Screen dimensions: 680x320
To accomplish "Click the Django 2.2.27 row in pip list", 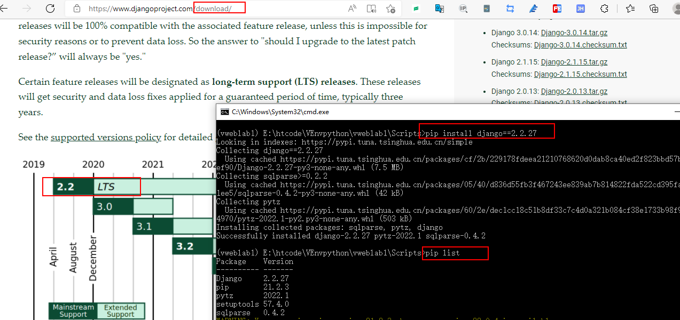I will [252, 278].
